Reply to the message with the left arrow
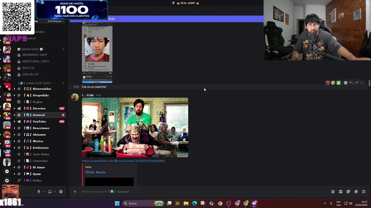The image size is (371, 208). pyautogui.click(x=351, y=83)
